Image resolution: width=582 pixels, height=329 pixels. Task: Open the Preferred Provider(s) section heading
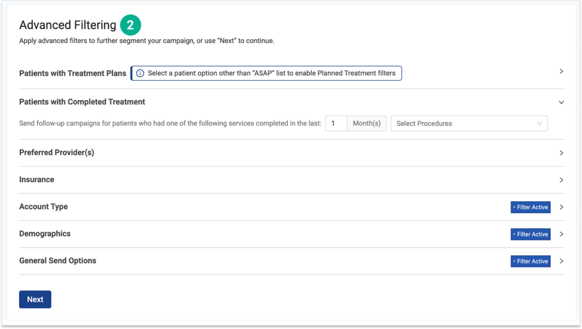point(57,153)
